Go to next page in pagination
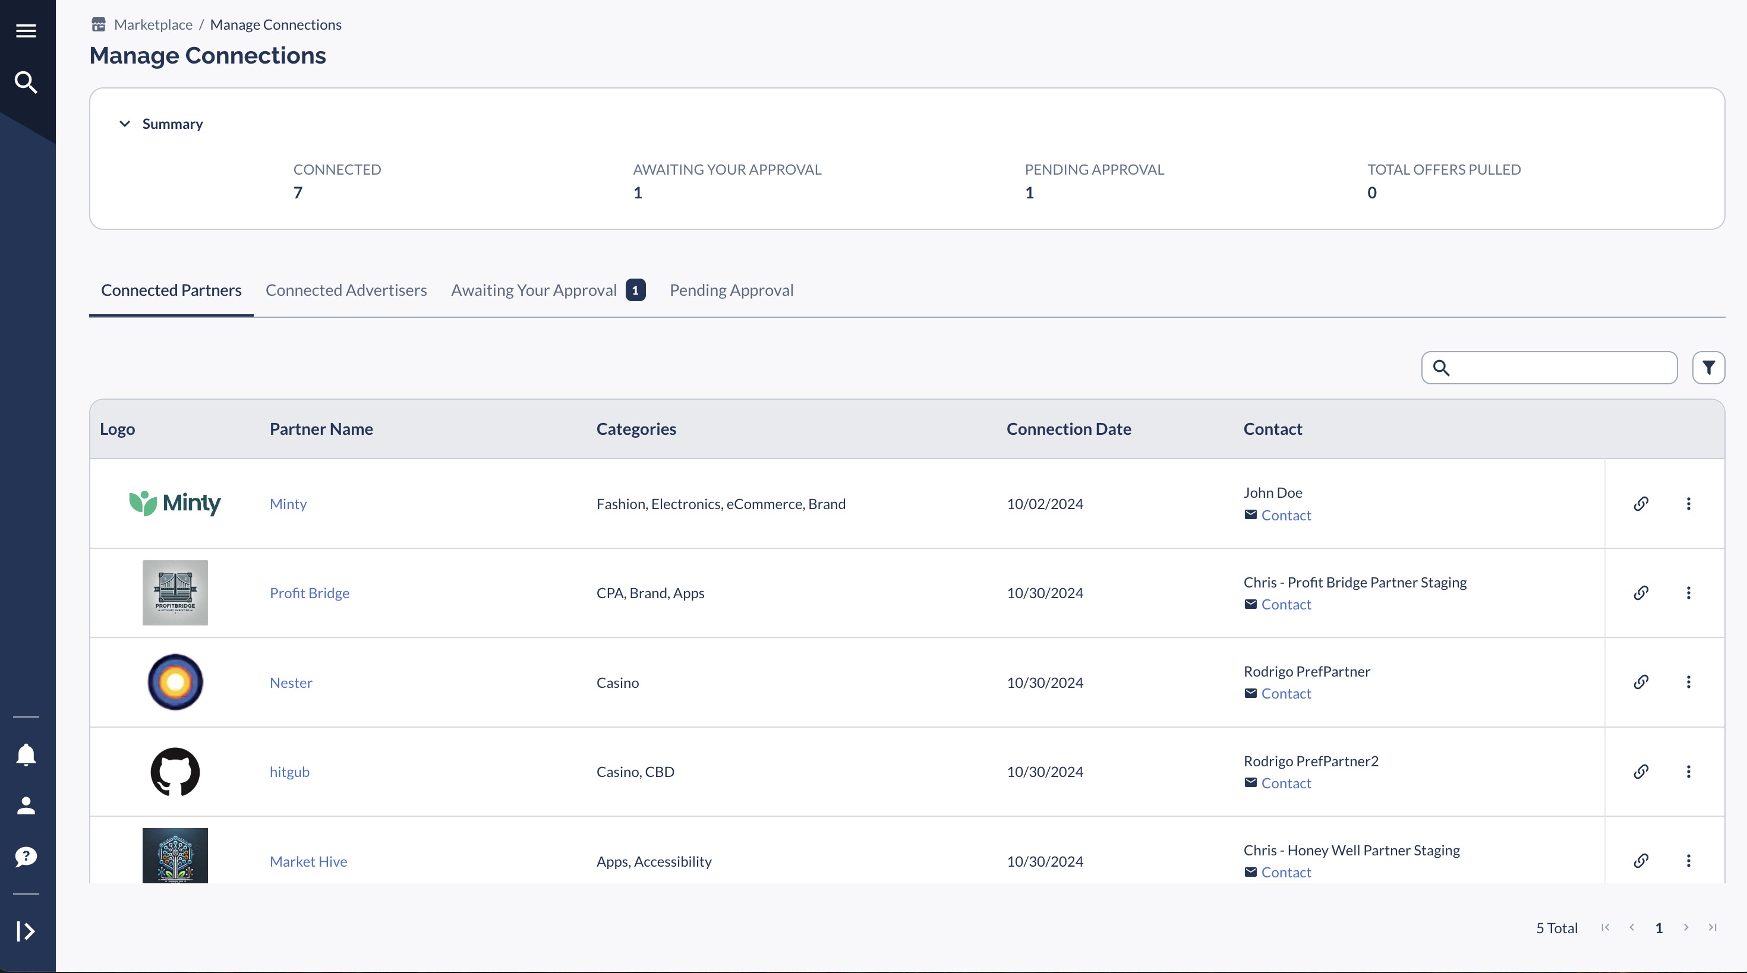This screenshot has width=1747, height=973. coord(1685,928)
